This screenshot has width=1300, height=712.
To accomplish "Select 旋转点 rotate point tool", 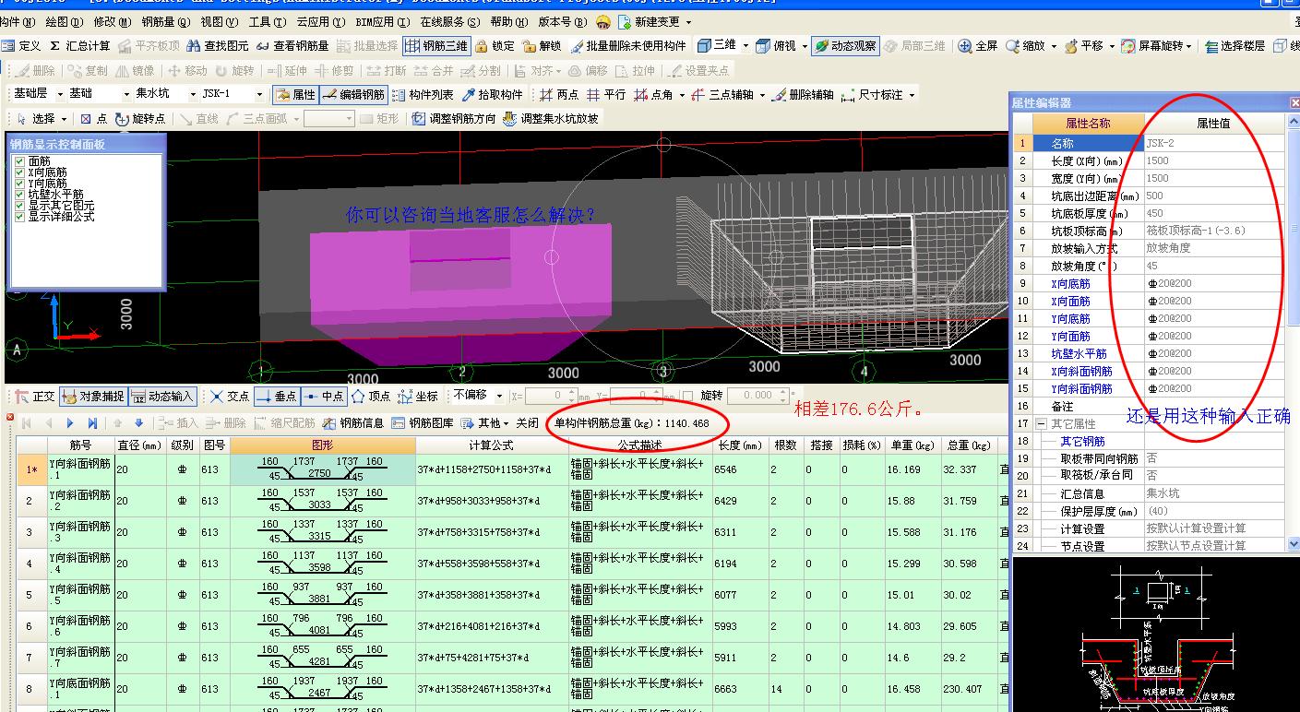I will tap(140, 119).
